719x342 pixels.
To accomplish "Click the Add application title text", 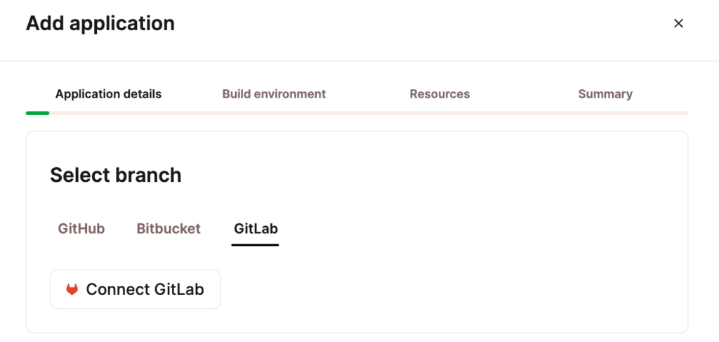I will click(x=100, y=23).
